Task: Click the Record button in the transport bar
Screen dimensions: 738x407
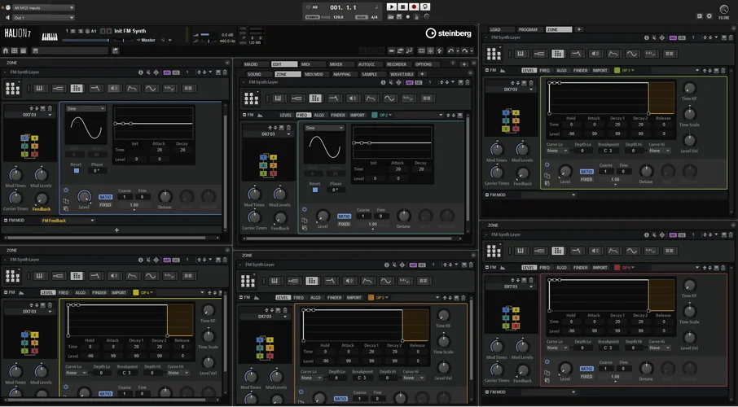Action: [413, 7]
